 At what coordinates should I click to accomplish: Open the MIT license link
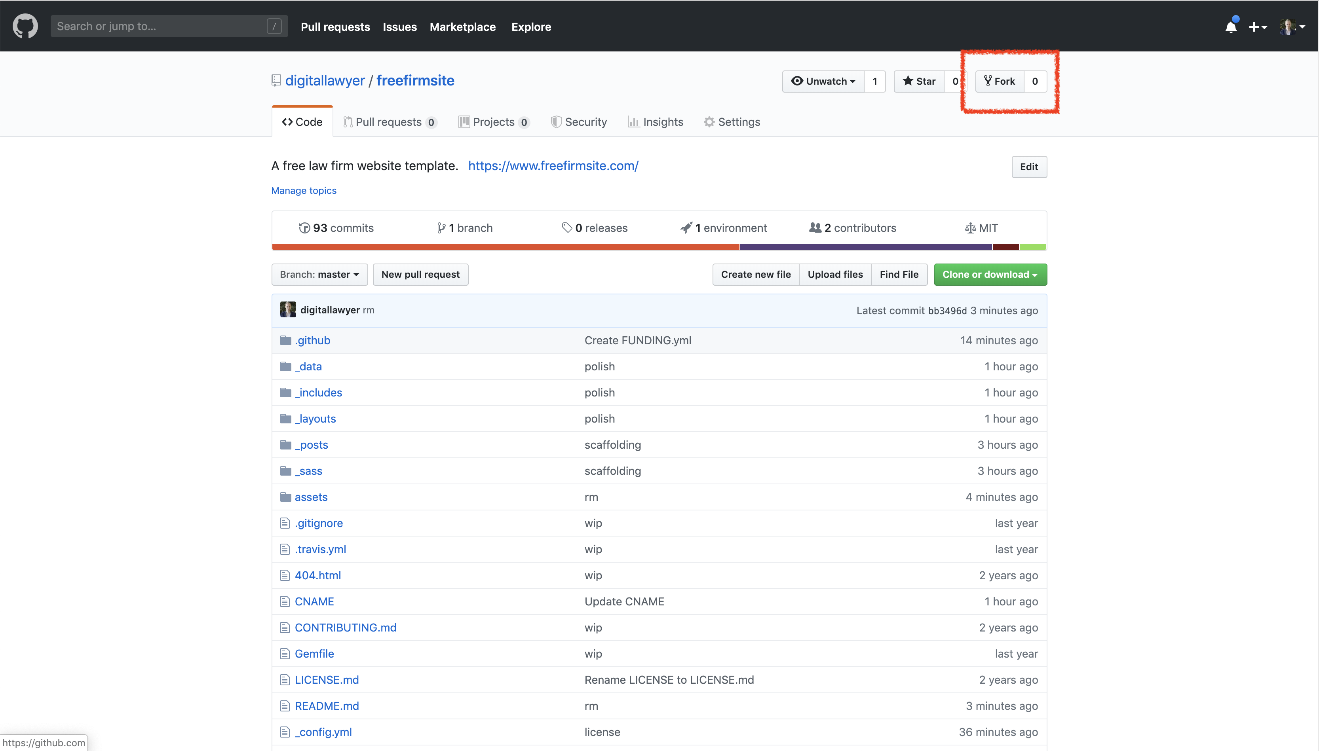981,228
